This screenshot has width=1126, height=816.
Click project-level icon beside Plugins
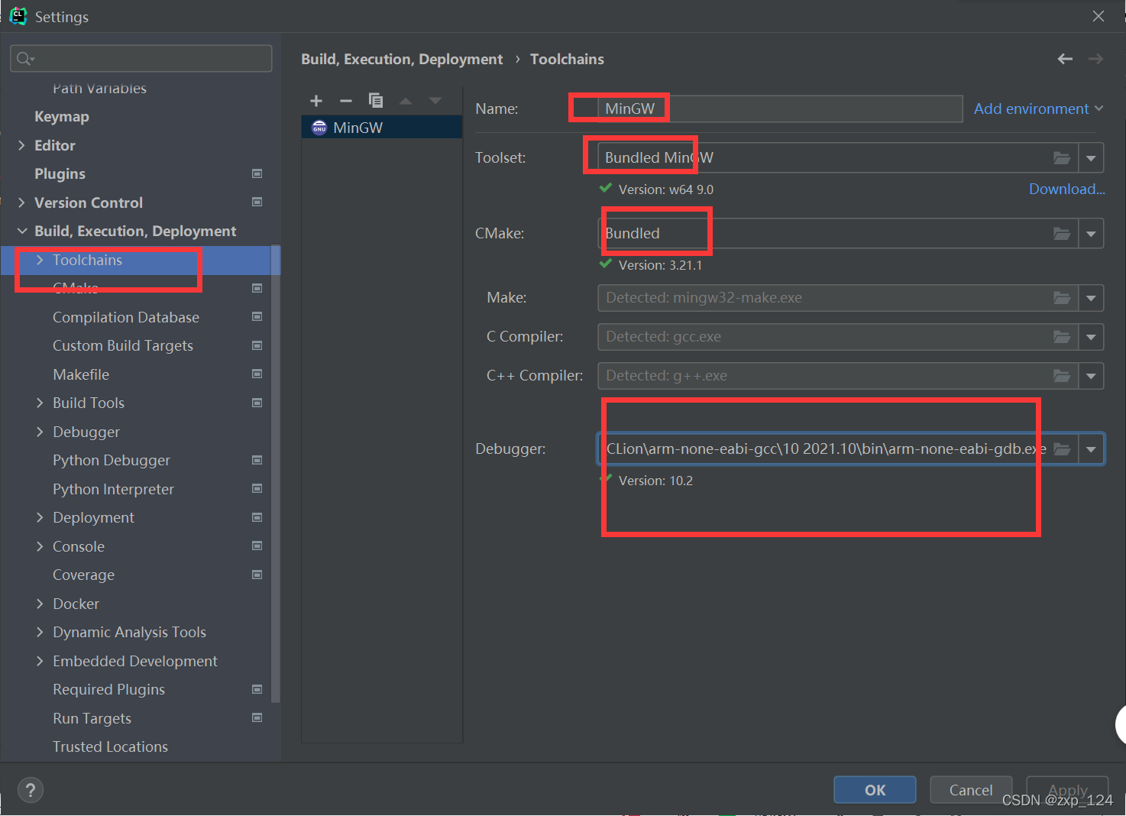[257, 173]
